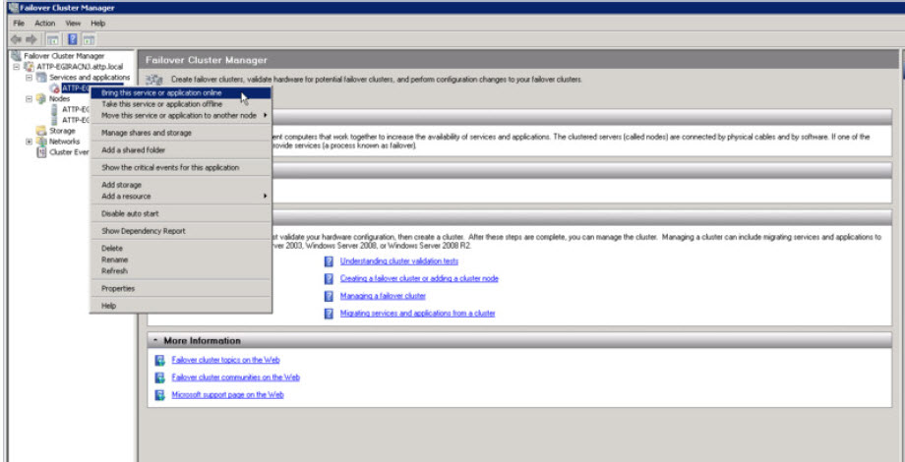Click the show/hide action pane toolbar icon
Image resolution: width=905 pixels, height=462 pixels.
[89, 39]
